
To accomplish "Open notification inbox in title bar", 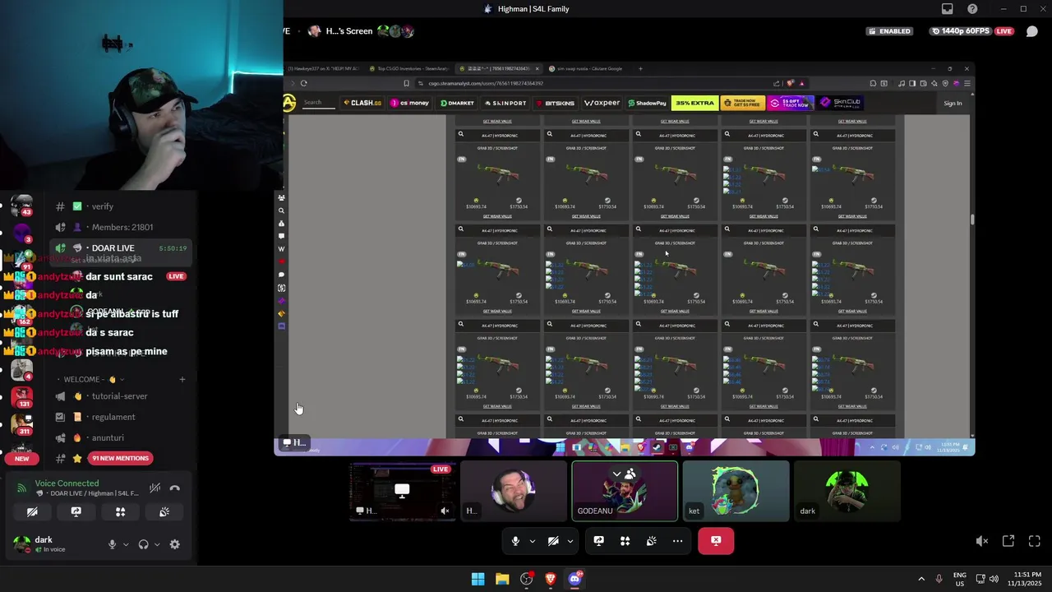I will (947, 9).
